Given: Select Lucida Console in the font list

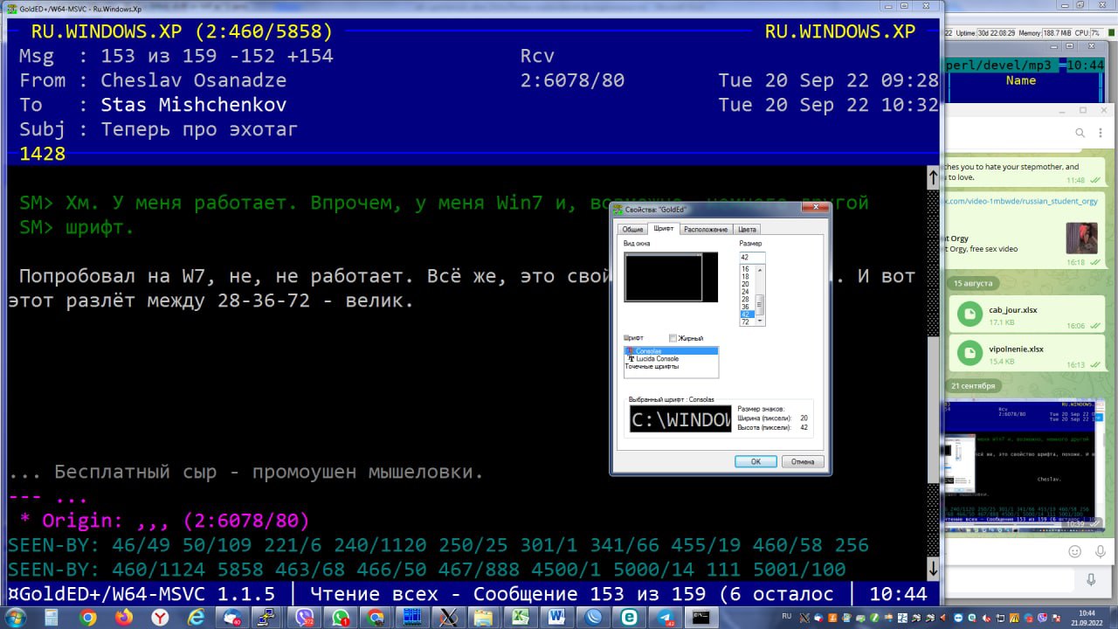Looking at the screenshot, I should tap(671, 359).
